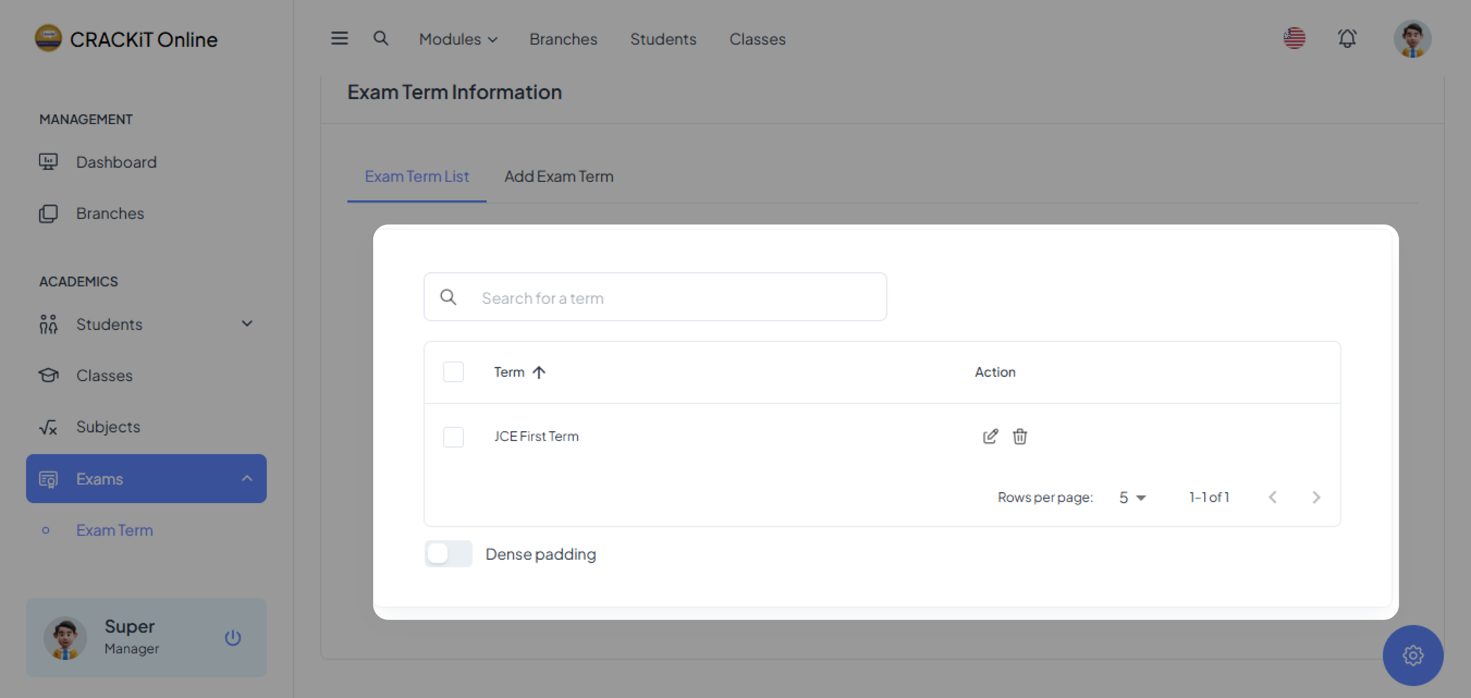This screenshot has width=1471, height=698.
Task: Open the hamburger menu icon
Action: (339, 38)
